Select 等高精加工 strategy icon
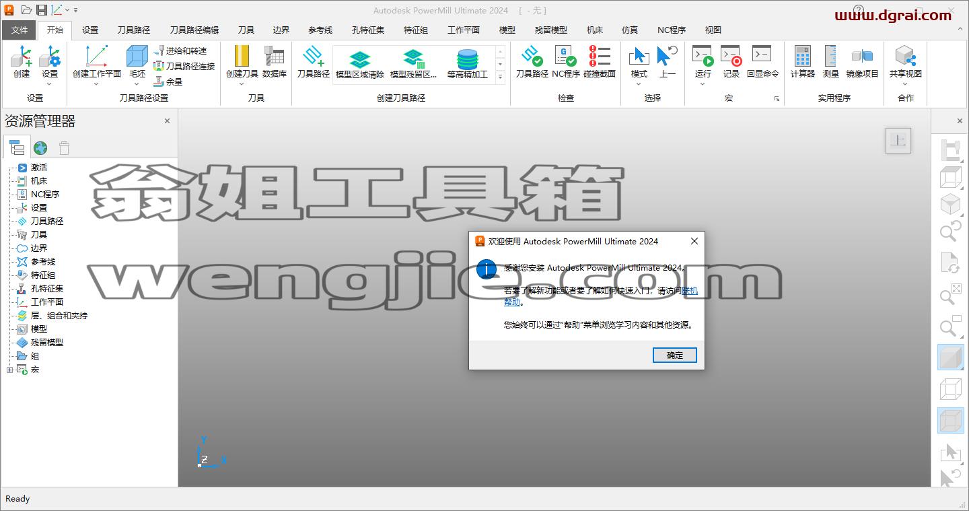The height and width of the screenshot is (511, 969). (467, 59)
